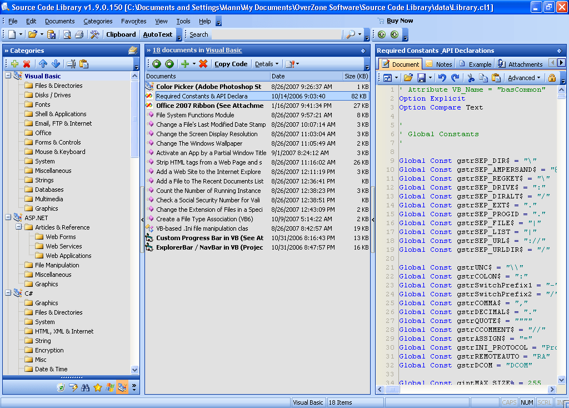Delete selected category using the red X icon

[26, 63]
